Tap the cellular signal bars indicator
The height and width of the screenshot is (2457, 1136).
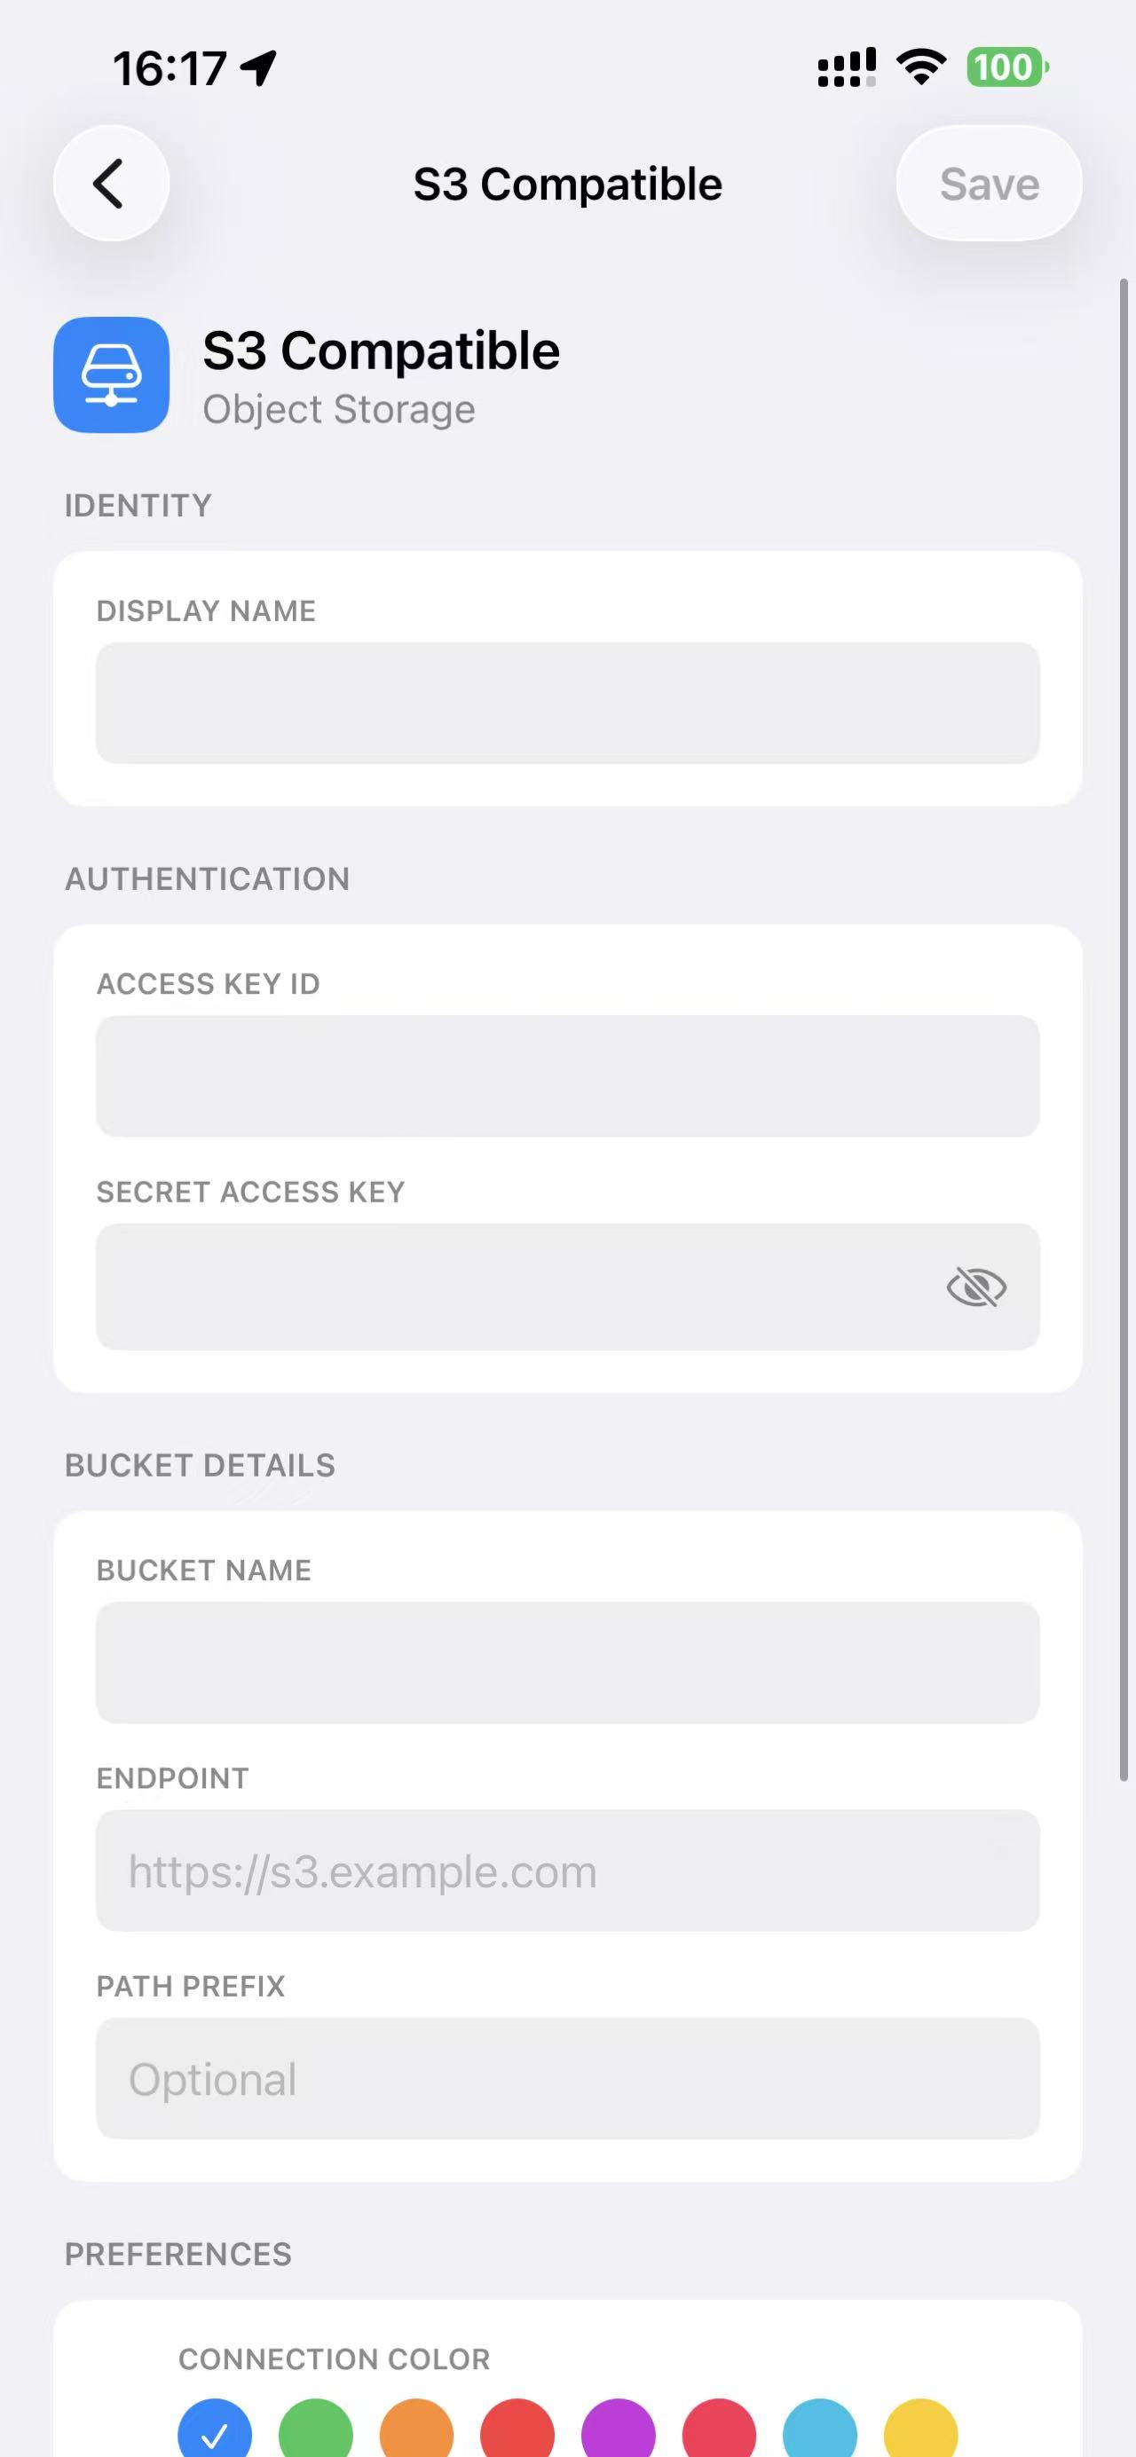point(843,66)
